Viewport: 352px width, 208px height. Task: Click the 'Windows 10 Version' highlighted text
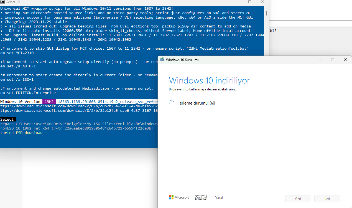point(20,102)
